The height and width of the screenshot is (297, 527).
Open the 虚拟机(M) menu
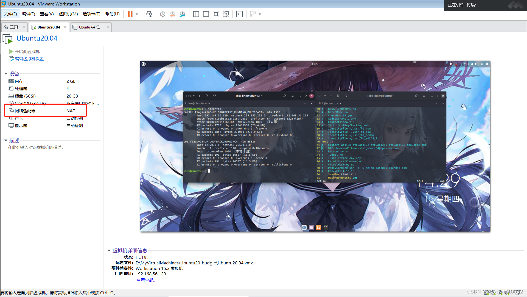pyautogui.click(x=68, y=14)
